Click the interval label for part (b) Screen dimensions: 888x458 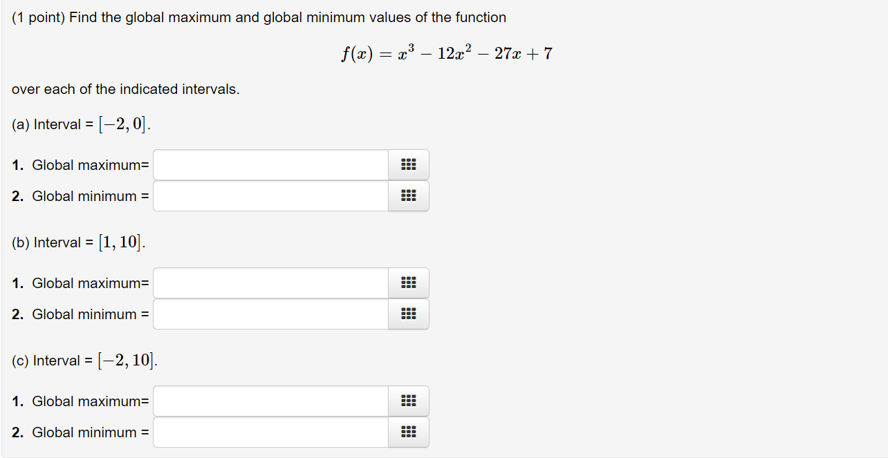80,242
